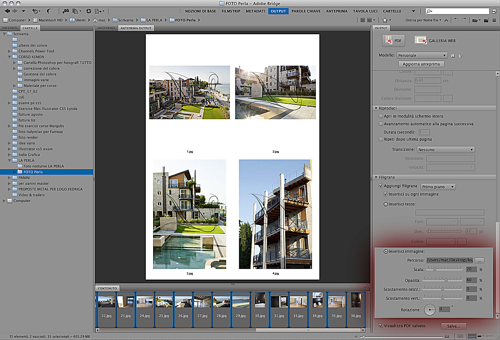Click Aggiorna anteprima button
The width and height of the screenshot is (500, 340).
click(x=421, y=64)
